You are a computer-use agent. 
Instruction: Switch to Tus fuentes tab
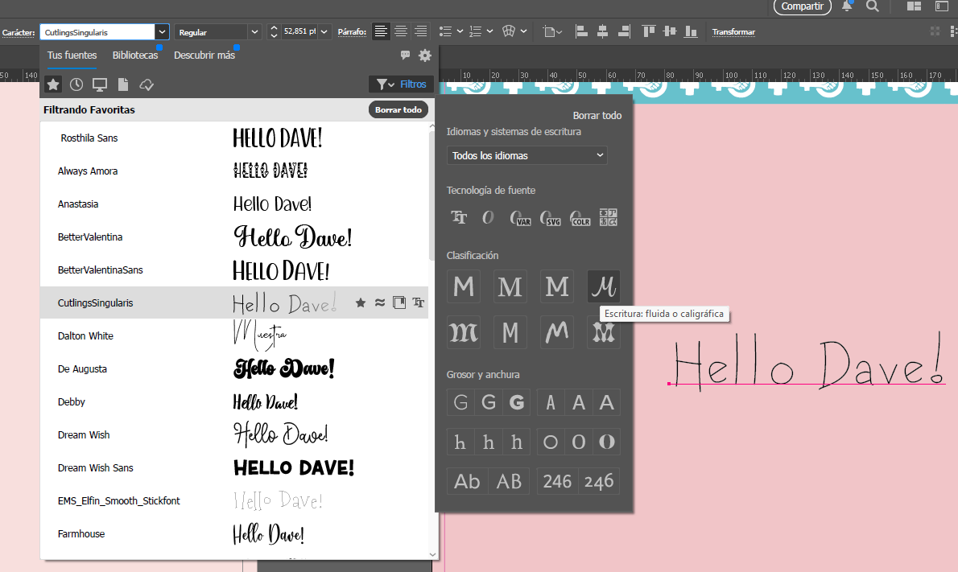click(72, 55)
